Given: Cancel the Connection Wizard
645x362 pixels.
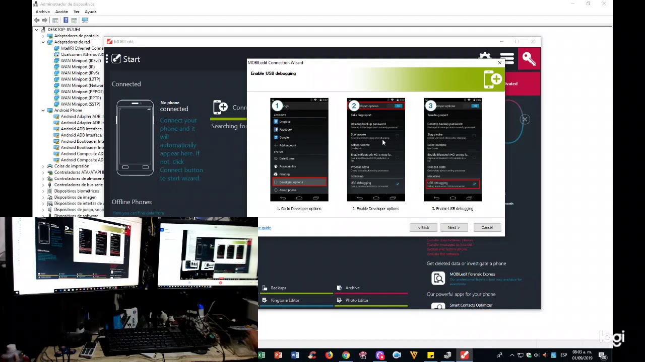Looking at the screenshot, I should 487,228.
